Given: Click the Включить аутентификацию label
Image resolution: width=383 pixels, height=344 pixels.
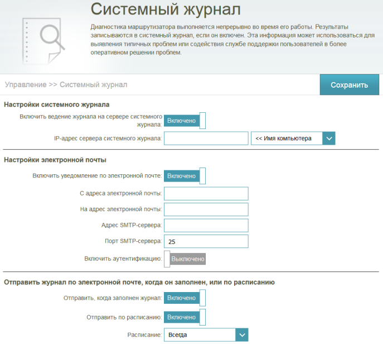Looking at the screenshot, I should point(123,259).
